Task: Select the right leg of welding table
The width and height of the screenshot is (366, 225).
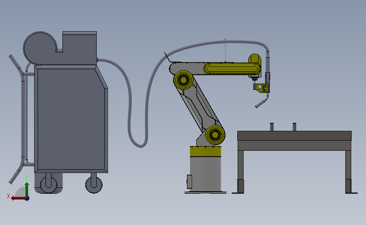Action: pos(348,171)
